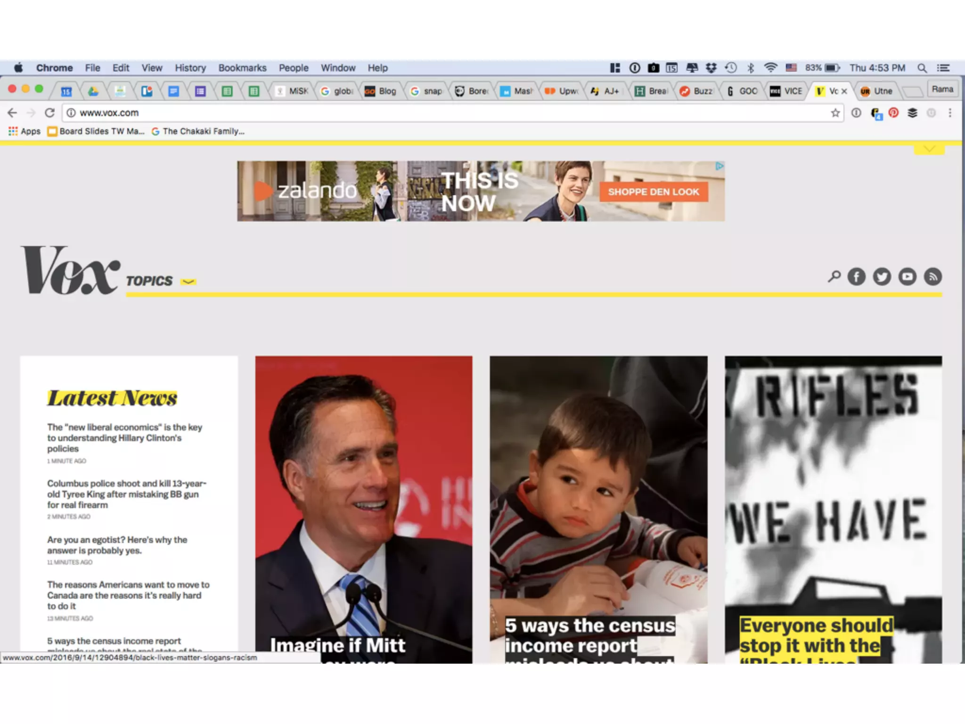Expand the yellow chevron tab under the bookmarks bar
Image resolution: width=965 pixels, height=724 pixels.
pyautogui.click(x=929, y=149)
